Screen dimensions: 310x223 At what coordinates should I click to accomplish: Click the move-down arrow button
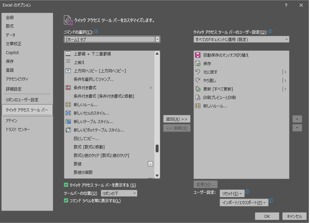[x=297, y=128]
